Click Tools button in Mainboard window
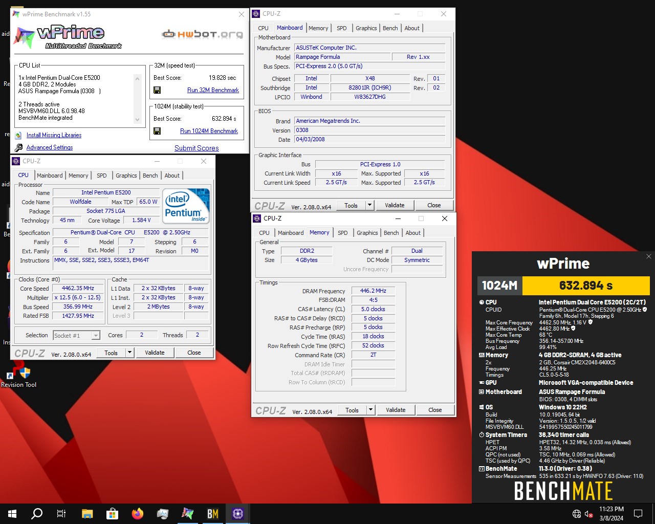Screen dimensions: 655x524 click(351, 205)
